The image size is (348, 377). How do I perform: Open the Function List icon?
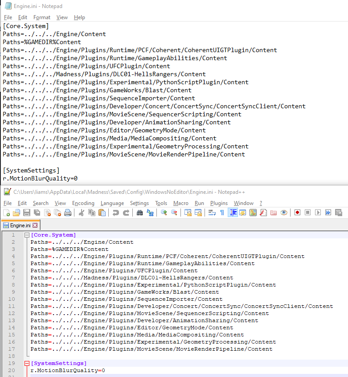pos(263,213)
